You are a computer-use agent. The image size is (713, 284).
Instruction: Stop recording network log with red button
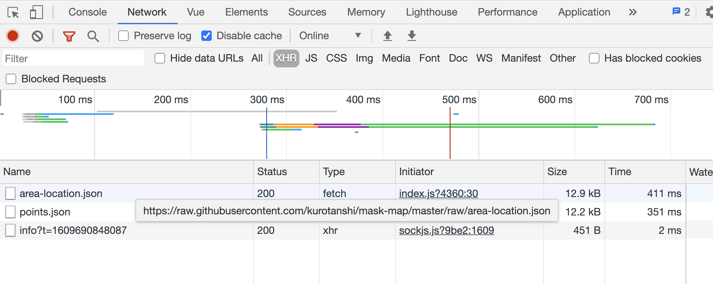click(x=13, y=36)
